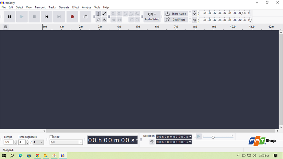Open Google Chrome from the taskbar
Viewport: 283px width, 159px height.
tap(37, 155)
